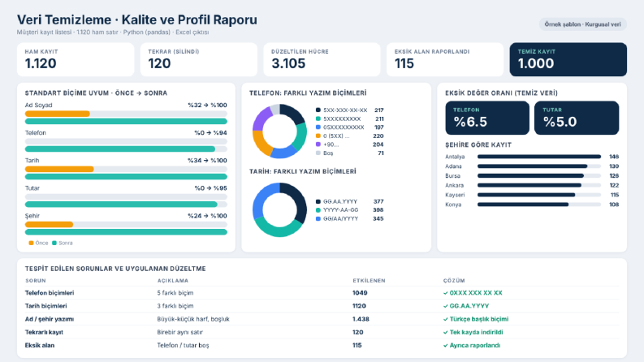Click the purple +90... legend dot
The width and height of the screenshot is (644, 362).
tap(318, 144)
